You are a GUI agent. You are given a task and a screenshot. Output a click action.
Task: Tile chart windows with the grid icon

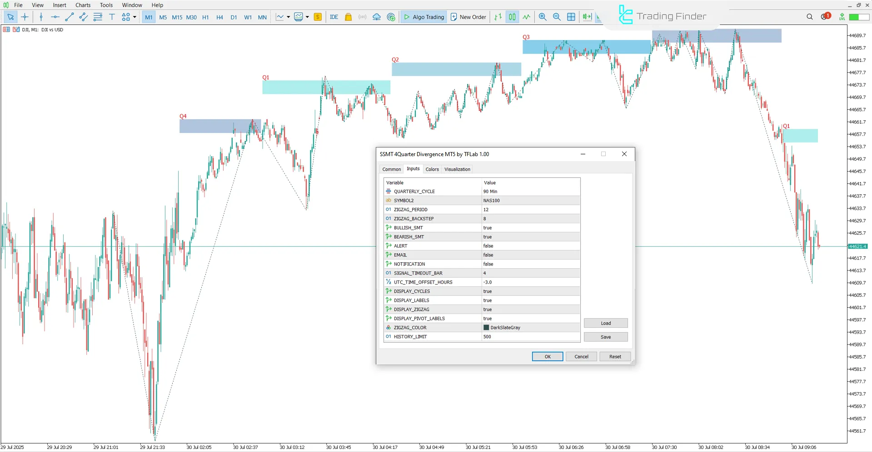tap(571, 17)
